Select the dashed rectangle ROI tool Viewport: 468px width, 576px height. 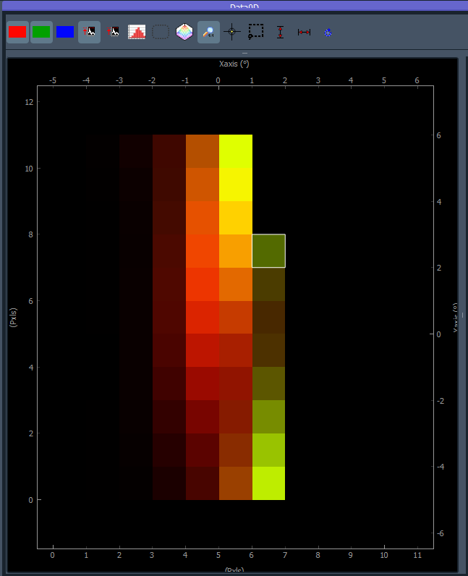coord(256,33)
